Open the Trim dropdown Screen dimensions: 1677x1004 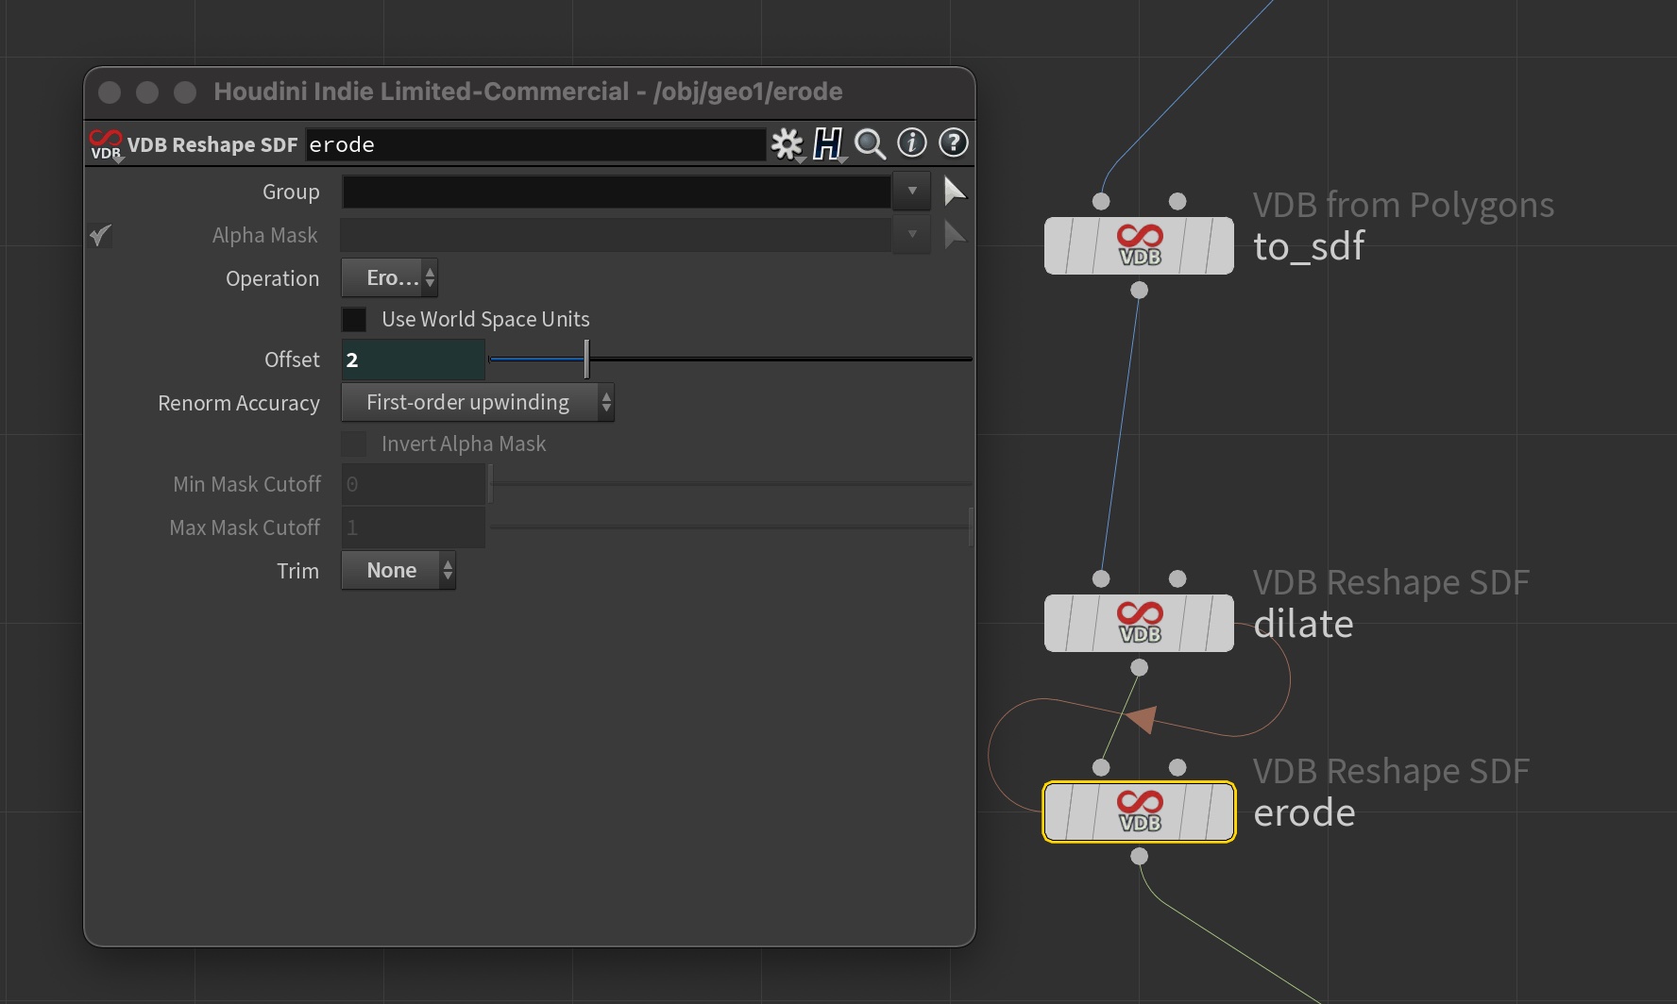[x=398, y=570]
